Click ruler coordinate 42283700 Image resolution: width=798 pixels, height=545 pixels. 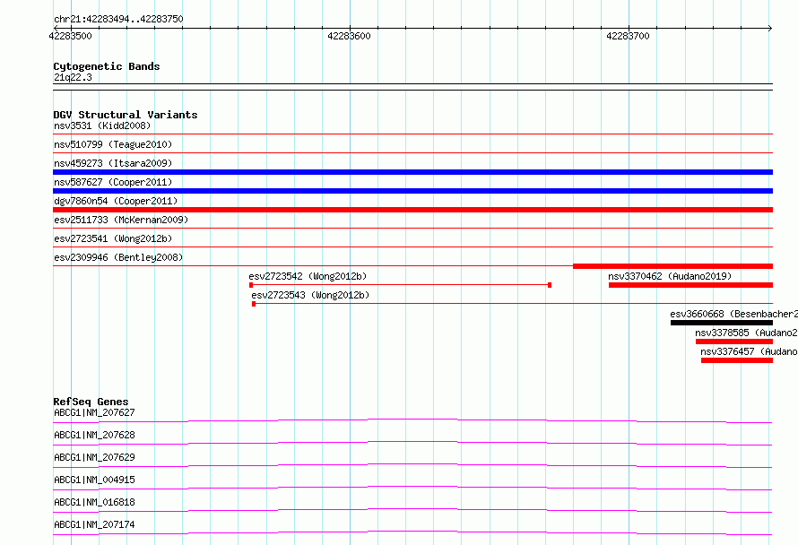pos(628,36)
